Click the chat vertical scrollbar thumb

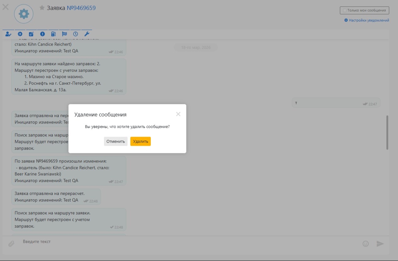[x=387, y=132]
